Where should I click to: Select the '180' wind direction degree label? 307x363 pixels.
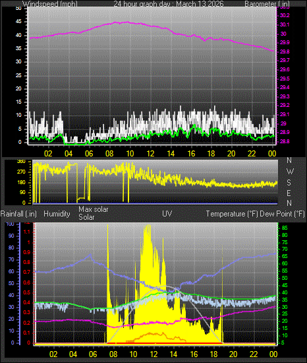point(21,182)
